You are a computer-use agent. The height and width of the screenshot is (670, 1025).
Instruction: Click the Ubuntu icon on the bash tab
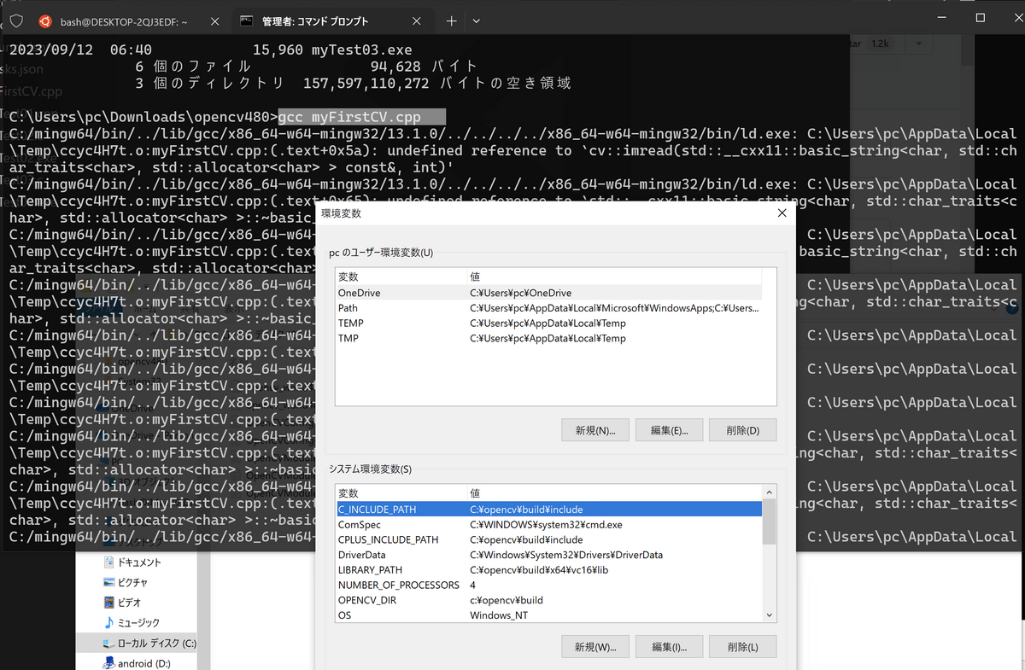45,20
